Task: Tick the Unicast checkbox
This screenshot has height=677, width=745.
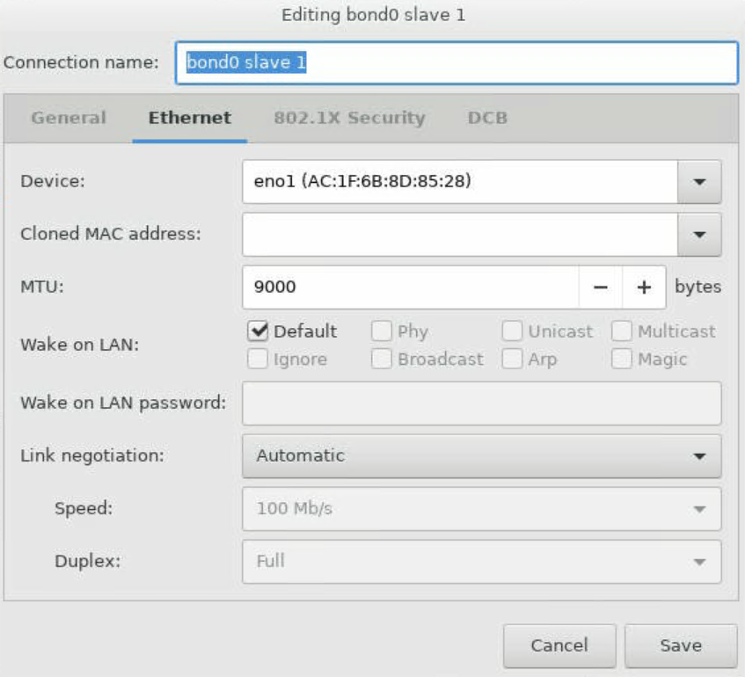Action: tap(512, 331)
